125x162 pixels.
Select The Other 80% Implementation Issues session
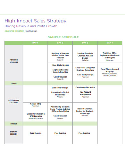click(110, 55)
